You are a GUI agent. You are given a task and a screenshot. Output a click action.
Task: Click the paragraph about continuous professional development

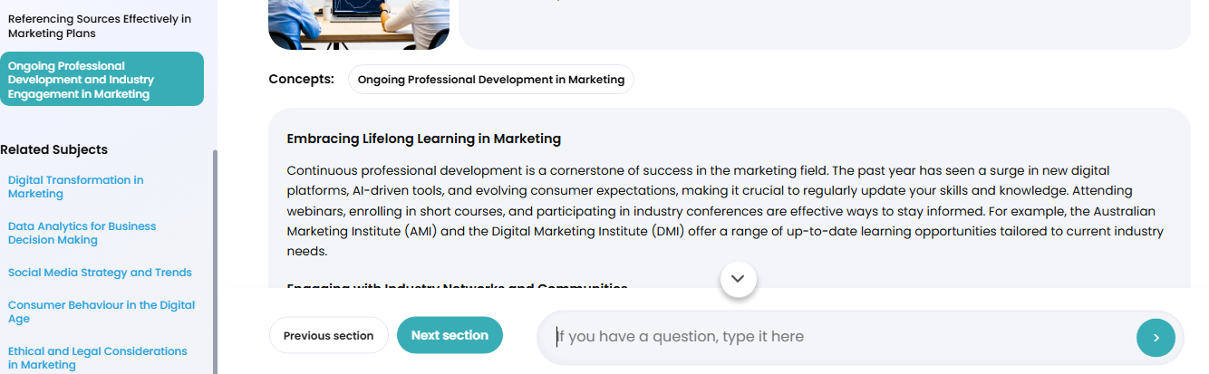point(725,210)
